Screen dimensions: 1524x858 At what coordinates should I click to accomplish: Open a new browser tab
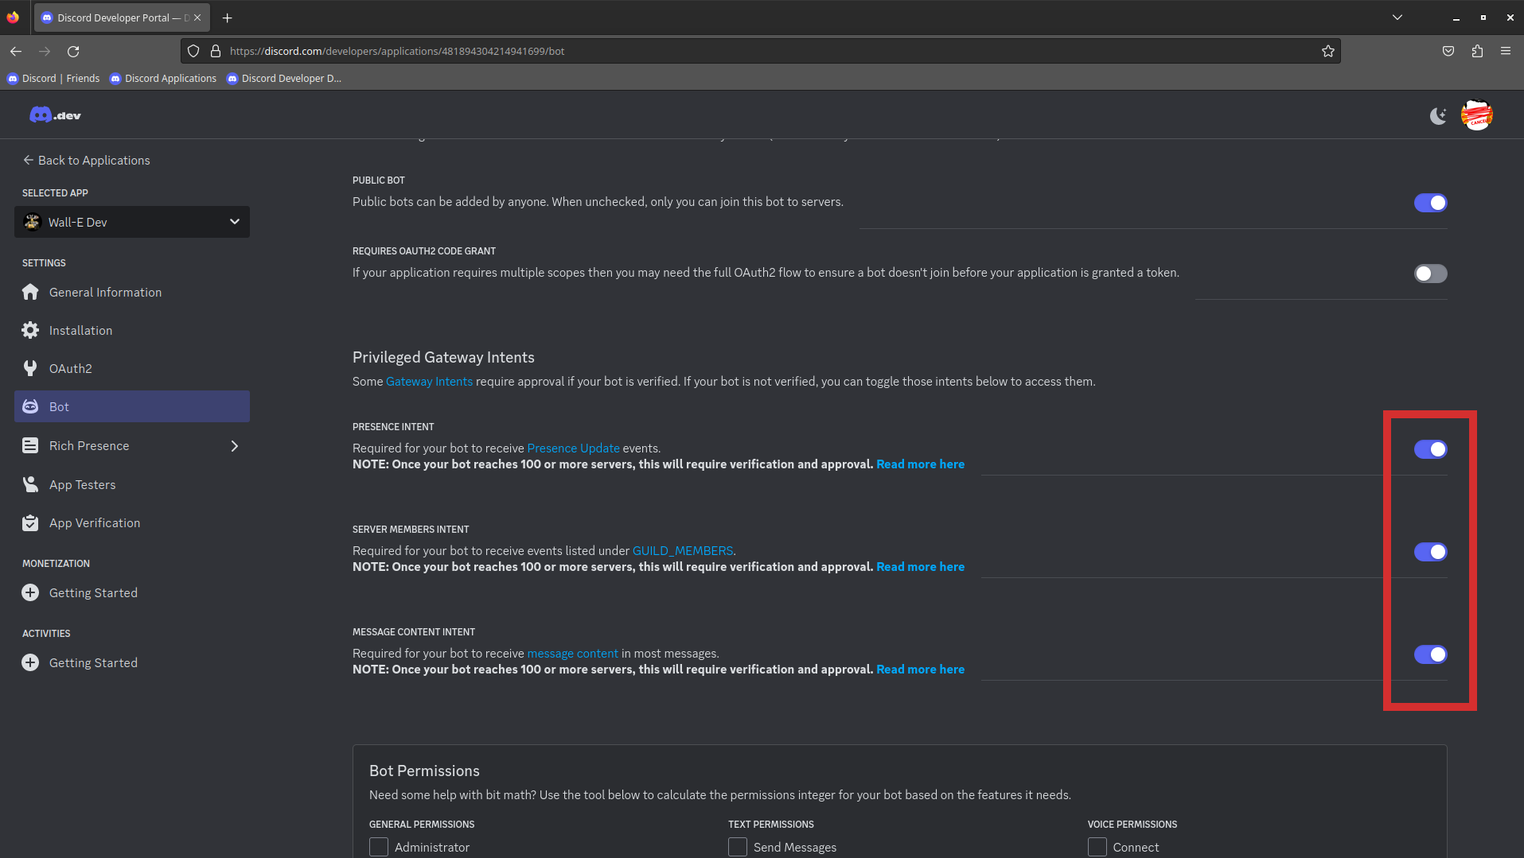pyautogui.click(x=227, y=17)
